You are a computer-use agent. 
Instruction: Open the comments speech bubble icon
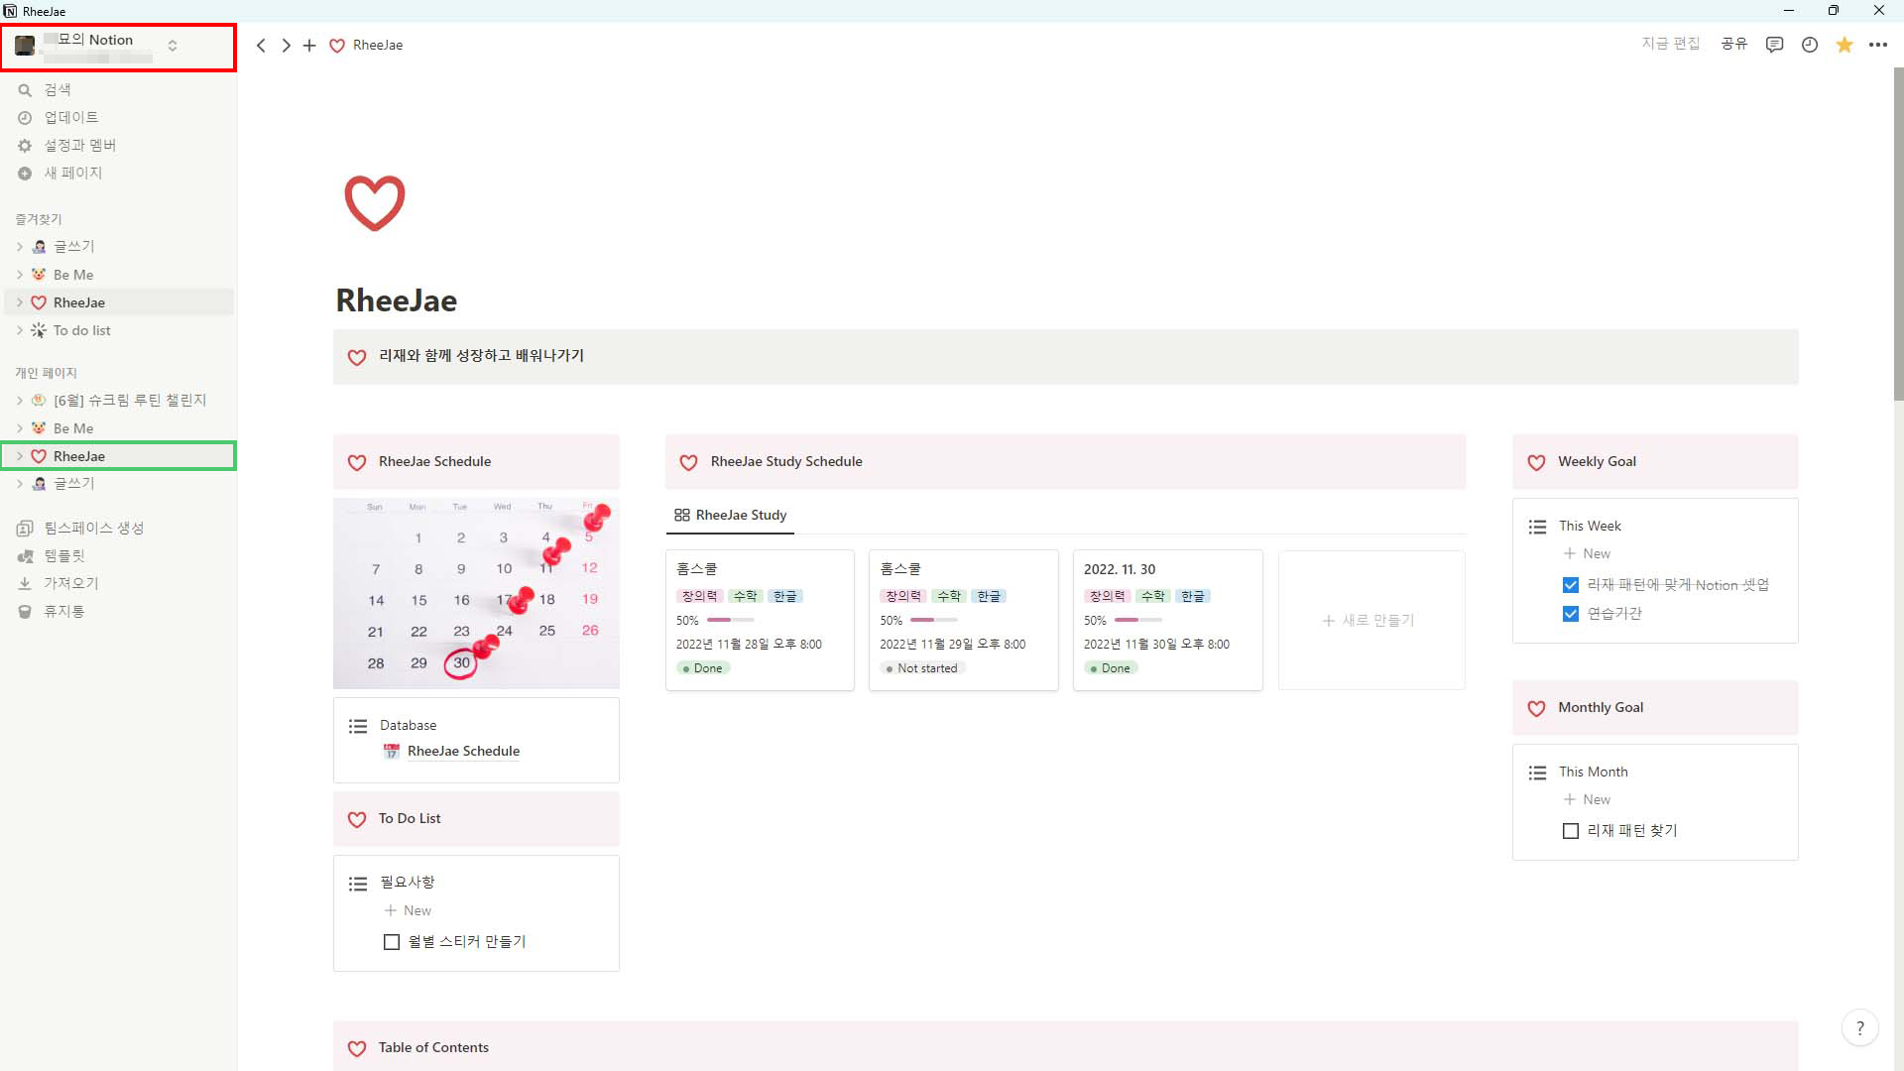pyautogui.click(x=1774, y=45)
